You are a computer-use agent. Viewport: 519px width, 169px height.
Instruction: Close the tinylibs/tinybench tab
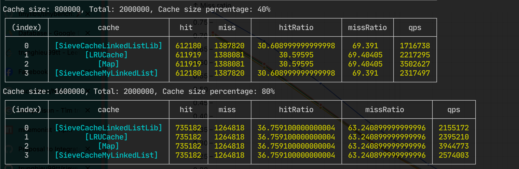click(x=88, y=14)
